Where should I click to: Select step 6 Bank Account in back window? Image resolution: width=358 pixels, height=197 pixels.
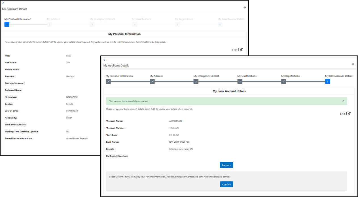click(x=220, y=25)
